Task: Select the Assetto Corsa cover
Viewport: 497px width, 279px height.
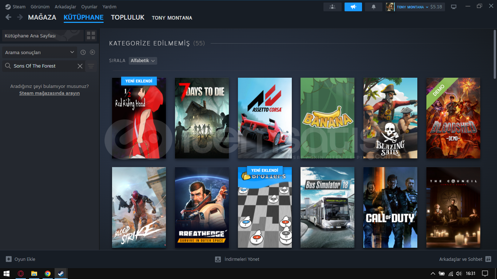Action: [x=265, y=118]
